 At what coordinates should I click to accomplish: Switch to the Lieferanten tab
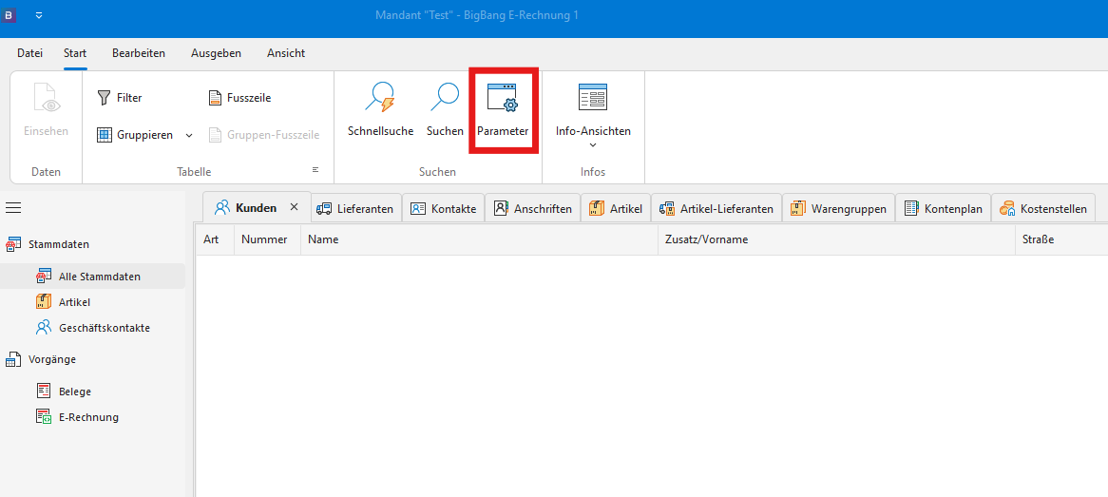[355, 208]
